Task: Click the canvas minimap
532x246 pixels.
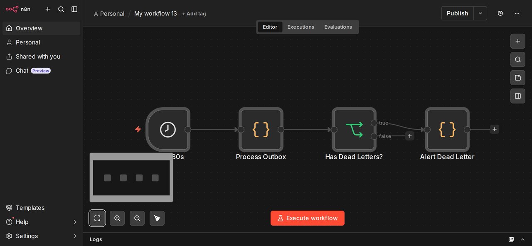Action: pos(131,177)
